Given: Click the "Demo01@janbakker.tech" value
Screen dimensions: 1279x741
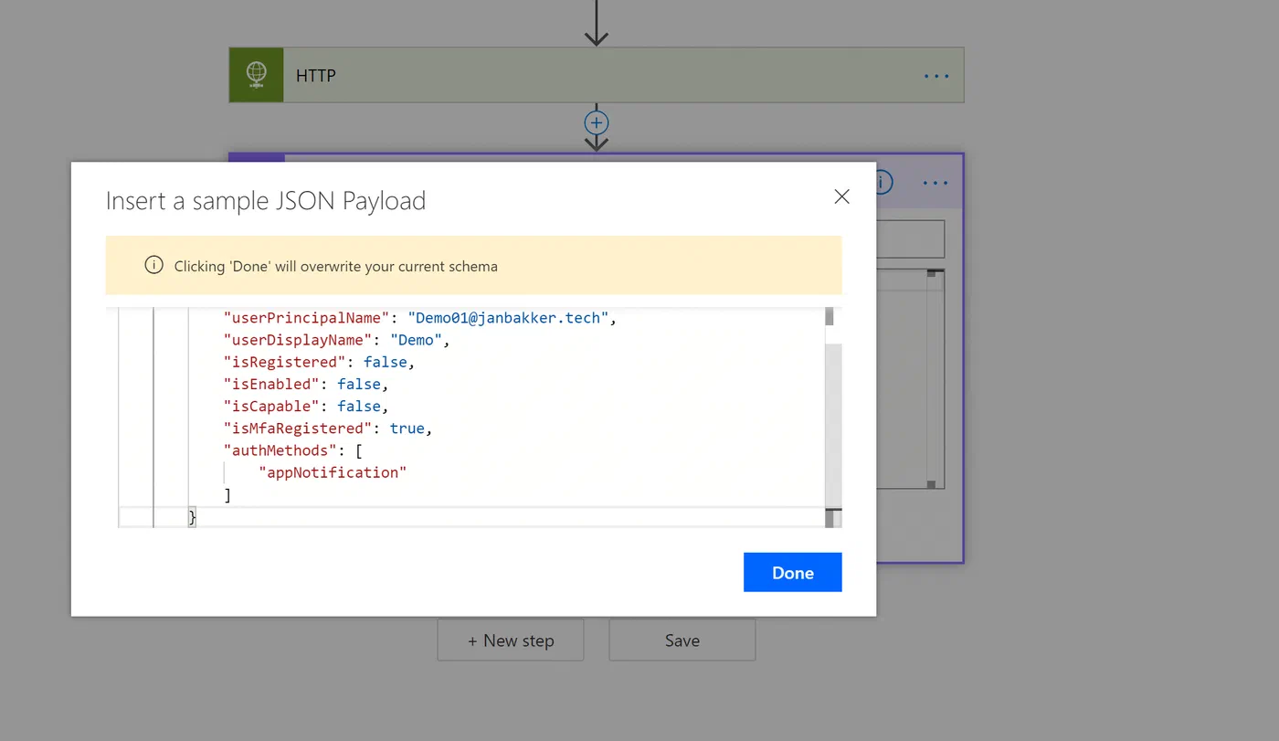Looking at the screenshot, I should coord(509,318).
